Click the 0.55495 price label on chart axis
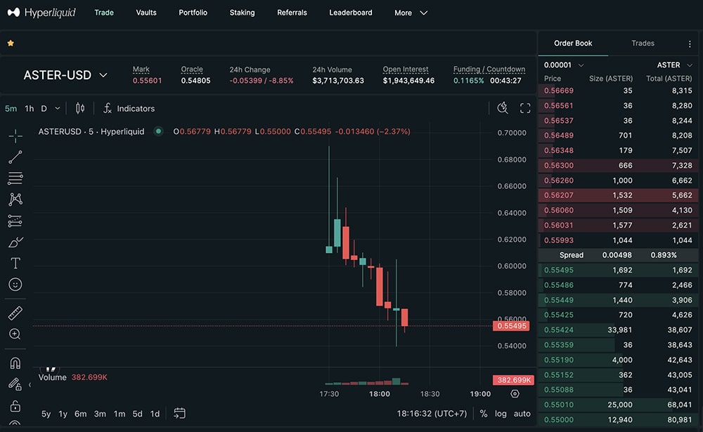 click(511, 326)
